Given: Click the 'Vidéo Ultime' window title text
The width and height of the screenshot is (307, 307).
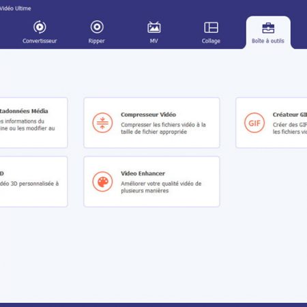Looking at the screenshot, I should coord(15,8).
